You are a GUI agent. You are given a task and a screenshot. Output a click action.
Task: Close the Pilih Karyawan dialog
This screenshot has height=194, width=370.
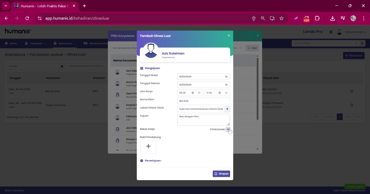pyautogui.click(x=258, y=36)
